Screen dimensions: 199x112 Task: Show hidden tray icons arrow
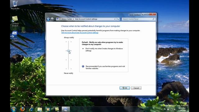click(x=161, y=109)
